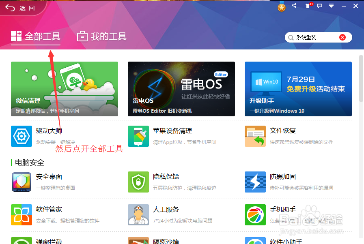Click the 驱动大师 title text
The image size is (364, 244).
point(49,131)
